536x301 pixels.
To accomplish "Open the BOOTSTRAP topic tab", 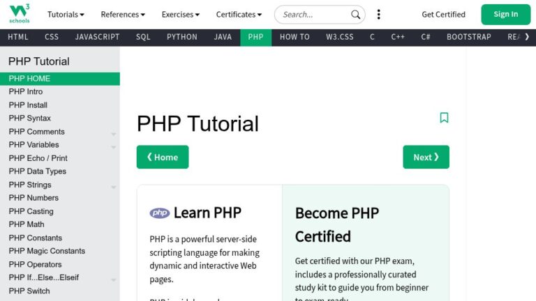I will [469, 37].
